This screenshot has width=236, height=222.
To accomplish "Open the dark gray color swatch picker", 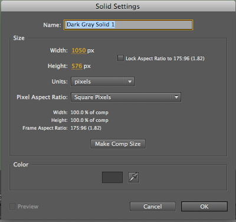I will tap(112, 177).
